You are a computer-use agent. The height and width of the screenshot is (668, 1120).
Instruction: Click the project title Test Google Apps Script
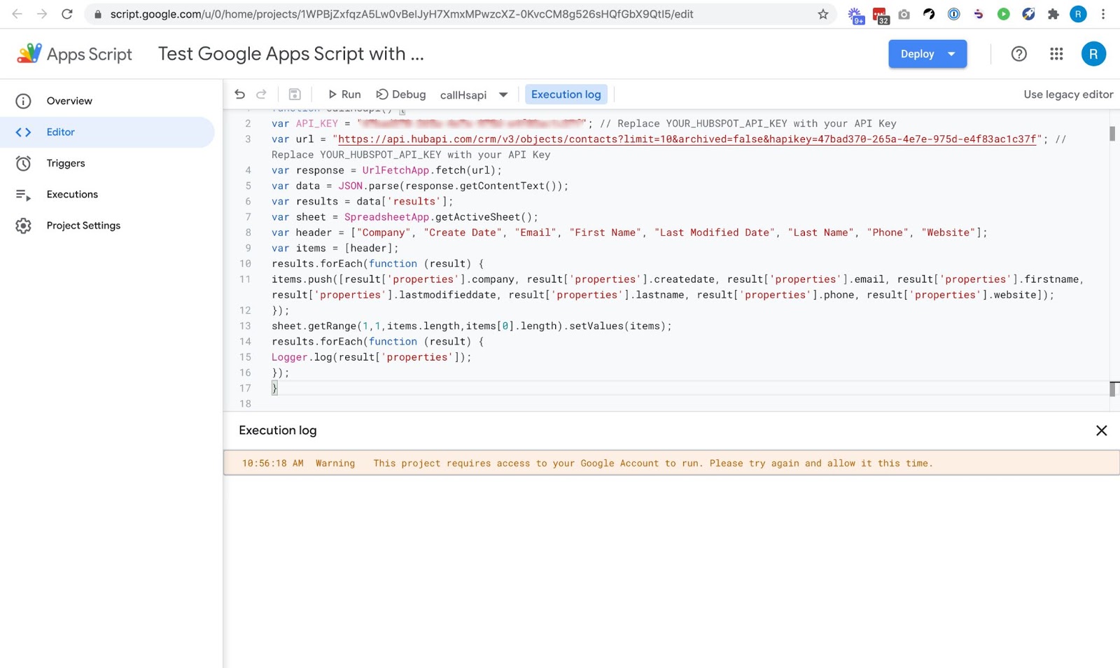tap(291, 54)
